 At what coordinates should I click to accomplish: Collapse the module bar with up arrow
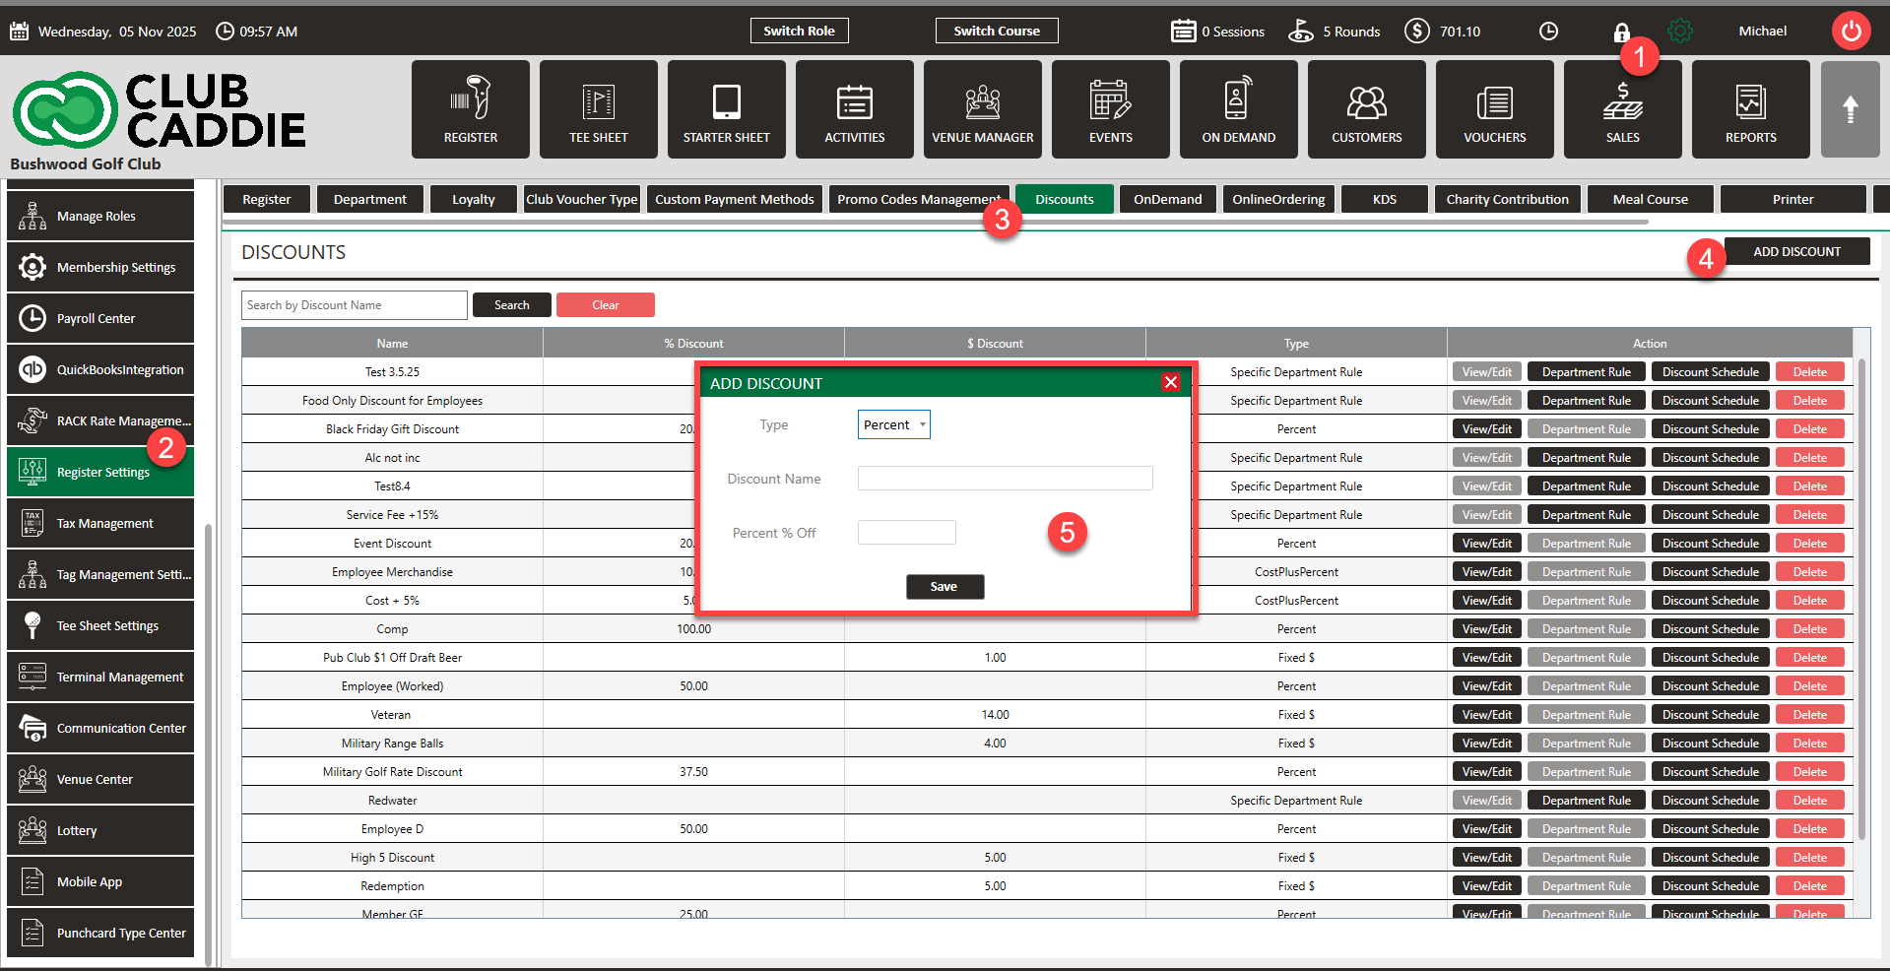(x=1850, y=109)
